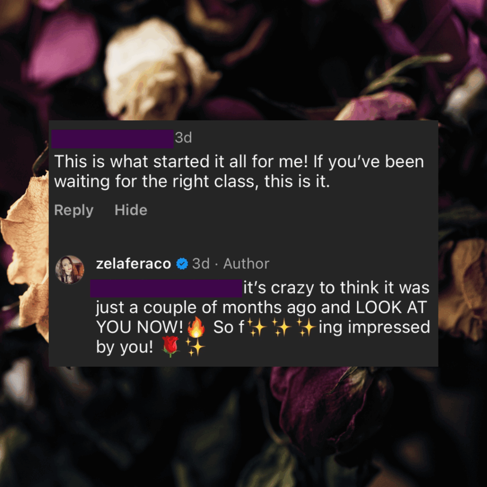487x487 pixels.
Task: Open zelaferaco's profile picture
Action: coord(69,270)
